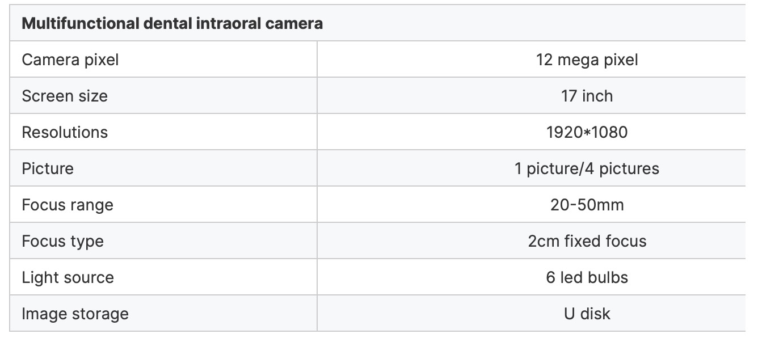758x338 pixels.
Task: Click the '6 led bulbs' value
Action: point(587,277)
